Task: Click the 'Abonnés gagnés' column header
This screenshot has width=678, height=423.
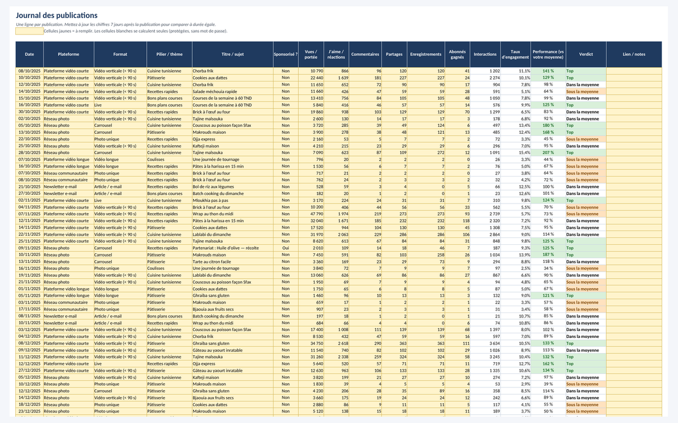Action: tap(458, 54)
